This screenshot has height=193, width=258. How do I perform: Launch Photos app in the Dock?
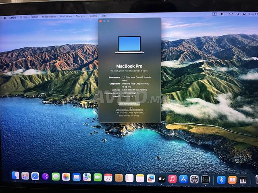point(66,177)
